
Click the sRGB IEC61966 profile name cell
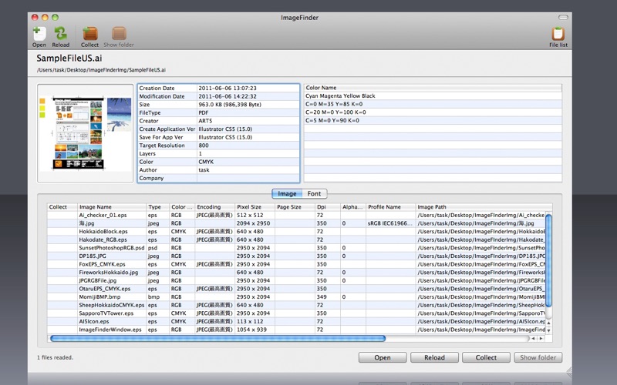click(390, 223)
